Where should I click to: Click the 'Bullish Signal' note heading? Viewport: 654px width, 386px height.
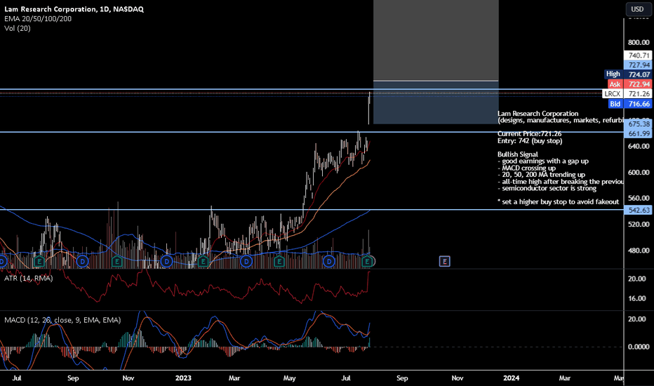pos(518,154)
